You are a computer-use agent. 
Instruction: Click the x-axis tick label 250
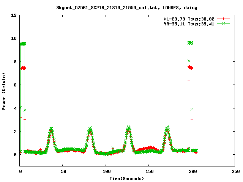pyautogui.click(x=235, y=171)
